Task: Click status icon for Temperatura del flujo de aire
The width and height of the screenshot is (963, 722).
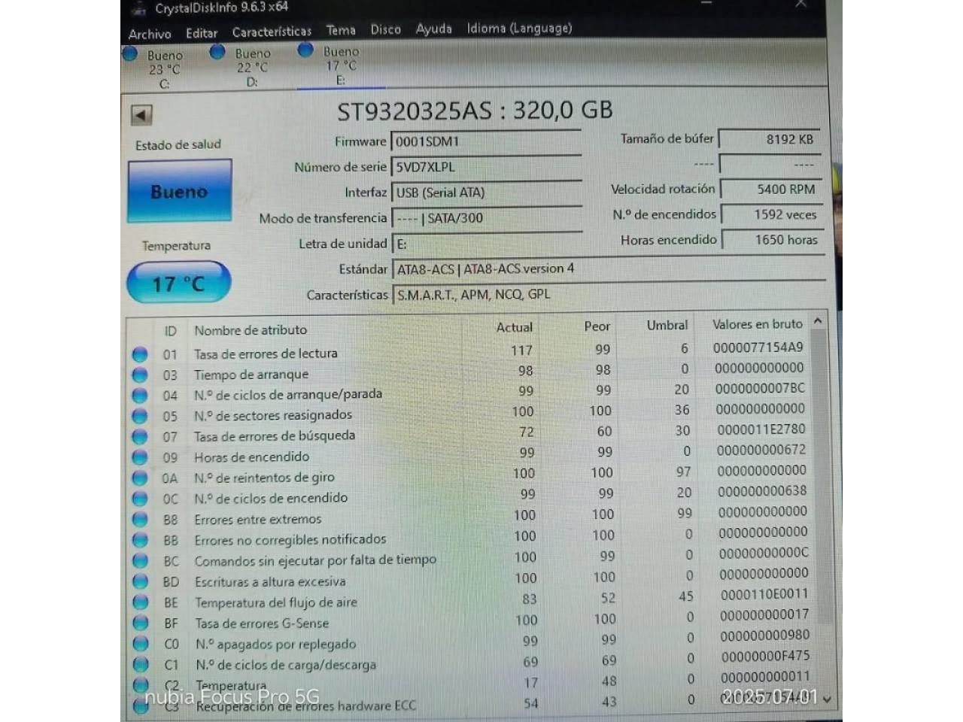Action: (140, 602)
